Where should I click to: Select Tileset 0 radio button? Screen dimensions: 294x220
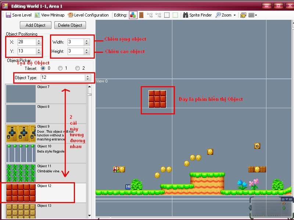[43, 68]
